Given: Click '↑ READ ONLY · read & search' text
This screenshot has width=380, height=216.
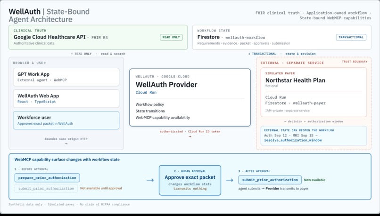Looking at the screenshot, I should (x=98, y=54).
